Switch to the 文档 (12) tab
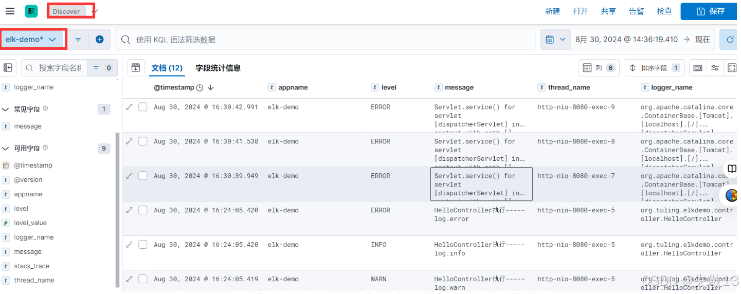 [167, 68]
